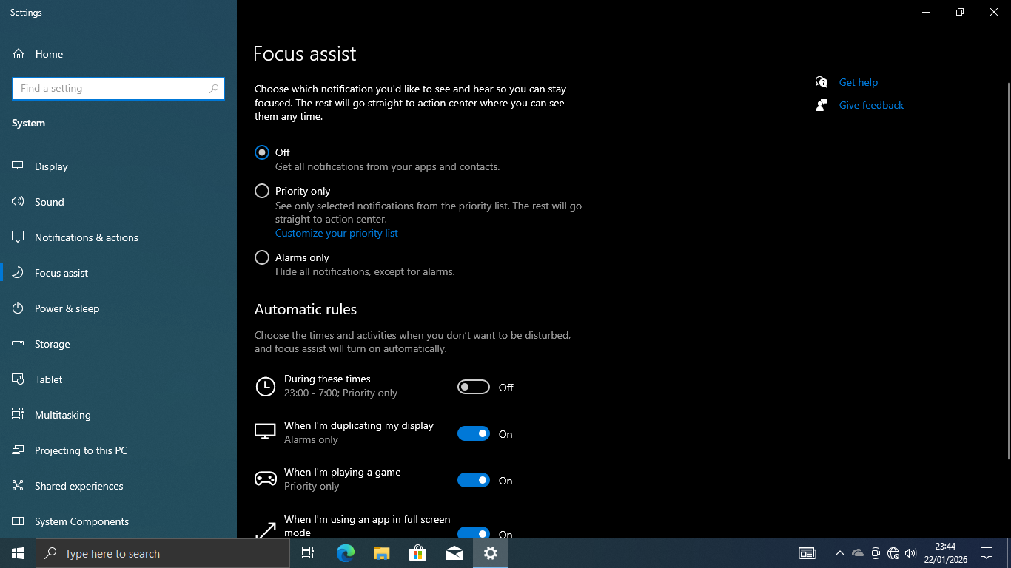Viewport: 1011px width, 568px height.
Task: Expand the hidden system tray icons chevron
Action: [x=839, y=553]
